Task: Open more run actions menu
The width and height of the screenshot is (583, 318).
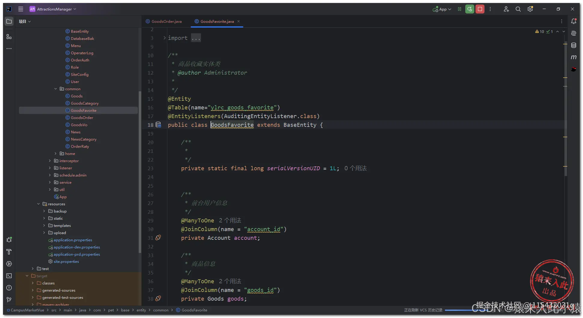Action: point(490,9)
